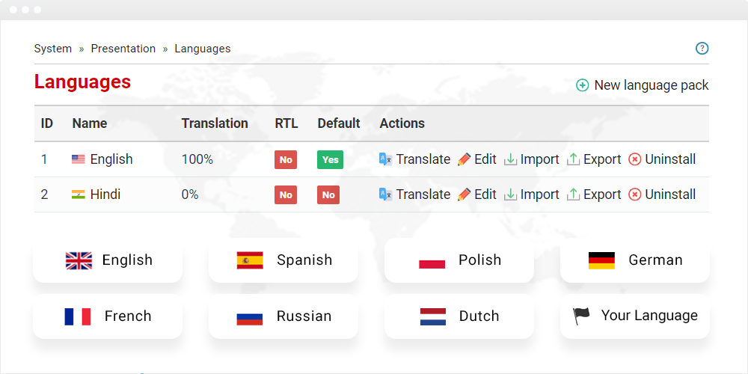Go to System in the breadcrumb
Image resolution: width=748 pixels, height=374 pixels.
coord(53,49)
